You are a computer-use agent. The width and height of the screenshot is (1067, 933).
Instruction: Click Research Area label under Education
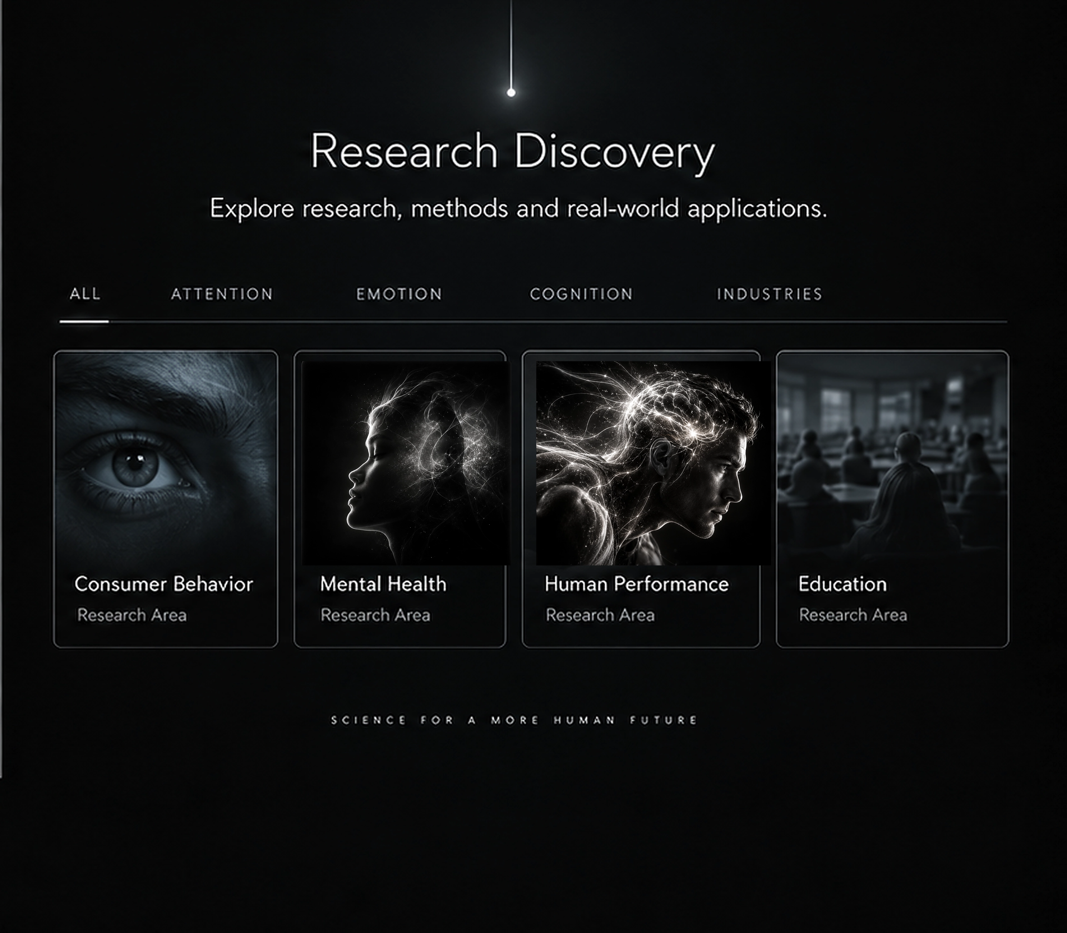click(x=853, y=615)
